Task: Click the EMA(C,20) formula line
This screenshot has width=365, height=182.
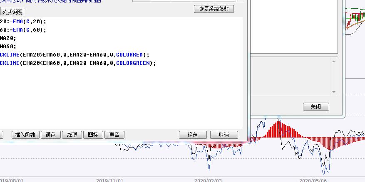Action: 25,22
